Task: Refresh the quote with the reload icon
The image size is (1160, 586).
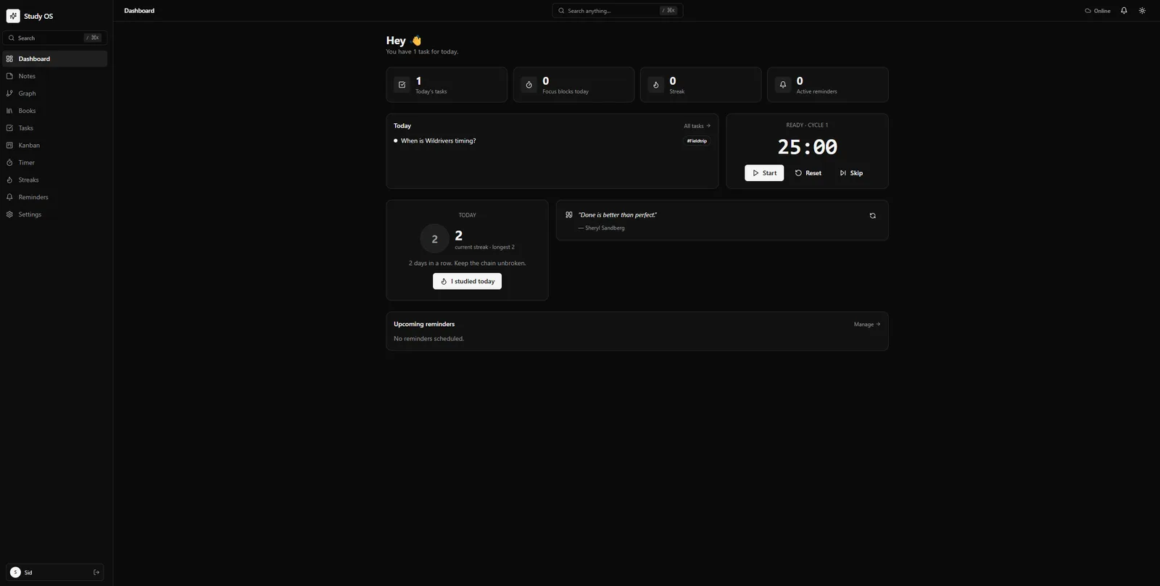Action: pos(872,216)
